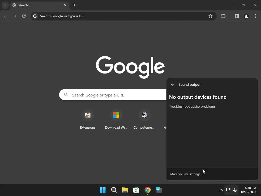Click the Google icon in address bar
The width and height of the screenshot is (261, 196).
(x=35, y=16)
